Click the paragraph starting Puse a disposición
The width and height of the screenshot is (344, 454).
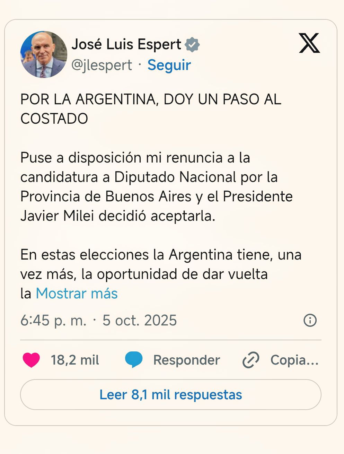(156, 186)
